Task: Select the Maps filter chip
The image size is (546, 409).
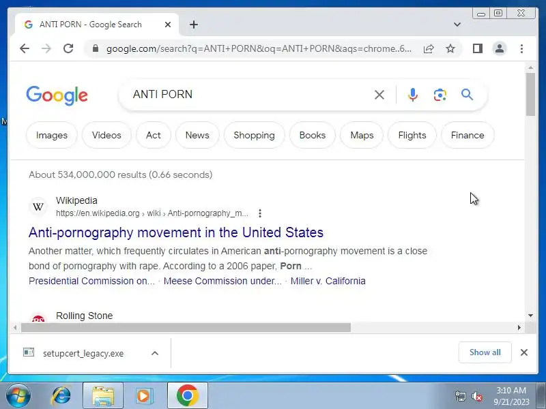Action: [x=362, y=135]
